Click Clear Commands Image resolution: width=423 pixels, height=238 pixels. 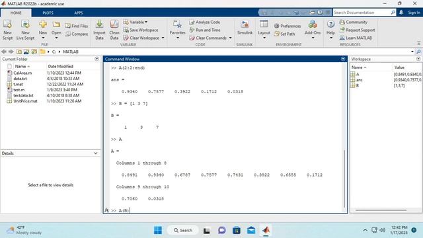[x=208, y=38]
